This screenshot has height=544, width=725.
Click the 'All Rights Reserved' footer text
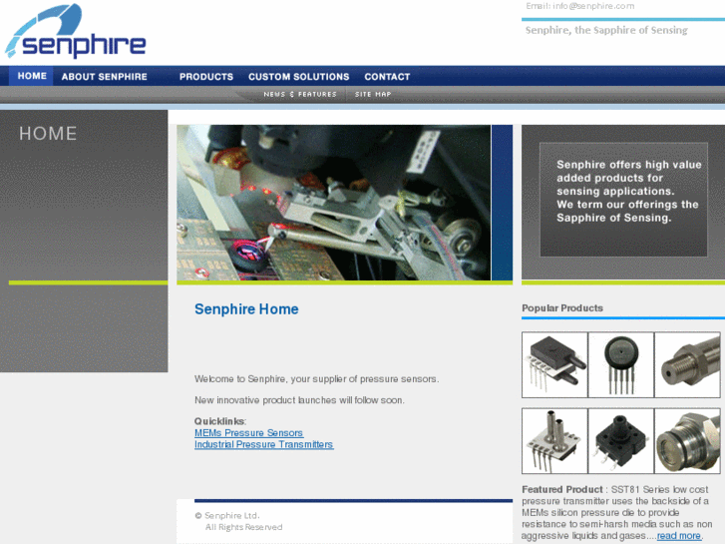pyautogui.click(x=243, y=527)
